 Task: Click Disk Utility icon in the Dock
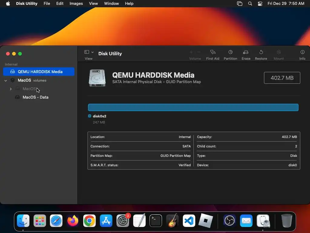coord(263,221)
